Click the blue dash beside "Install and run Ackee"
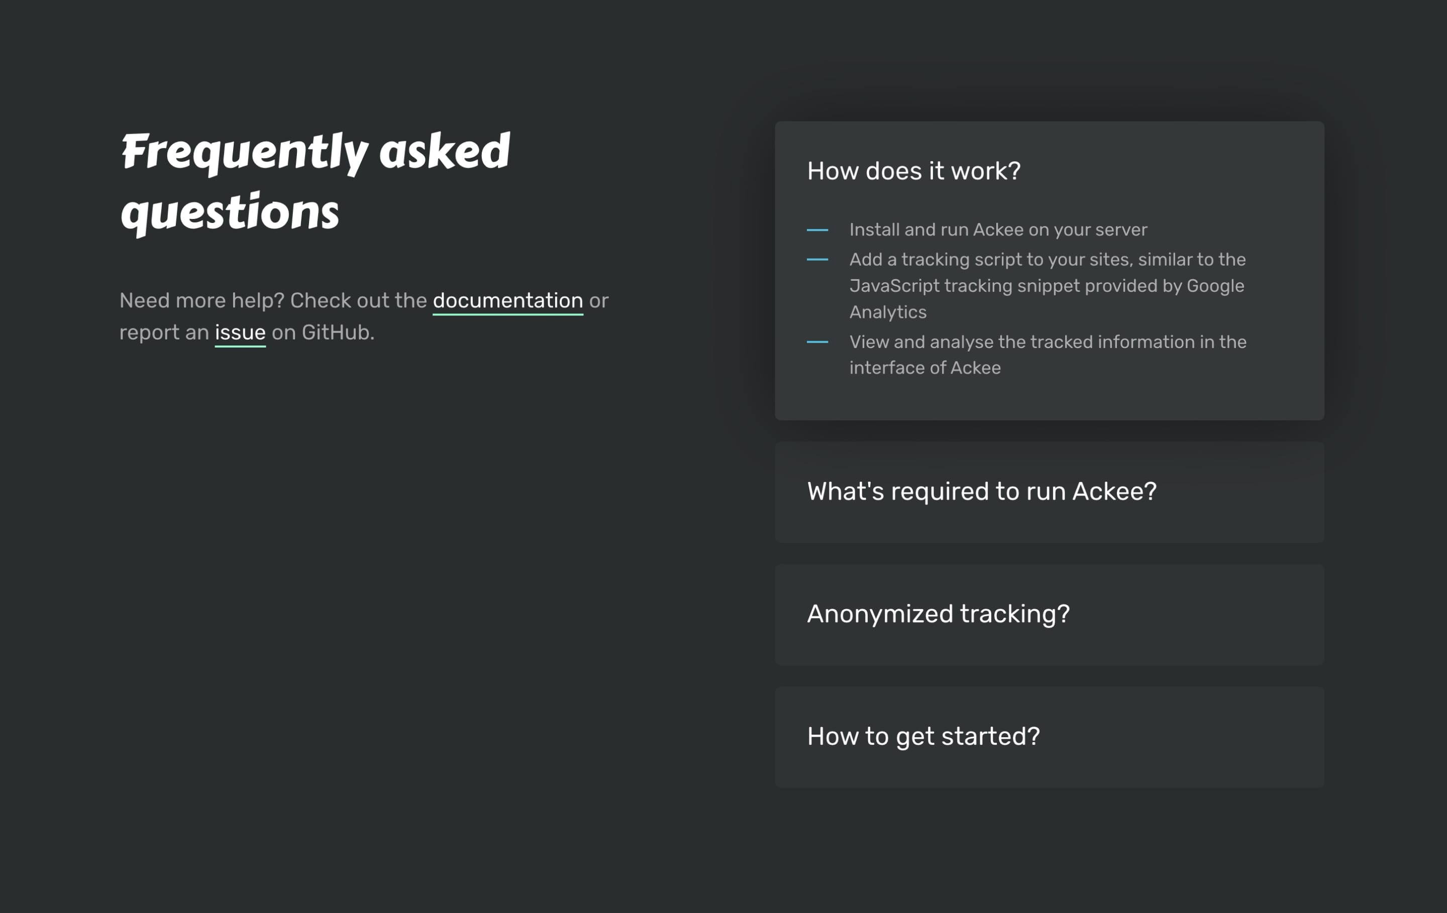The width and height of the screenshot is (1447, 913). click(817, 230)
